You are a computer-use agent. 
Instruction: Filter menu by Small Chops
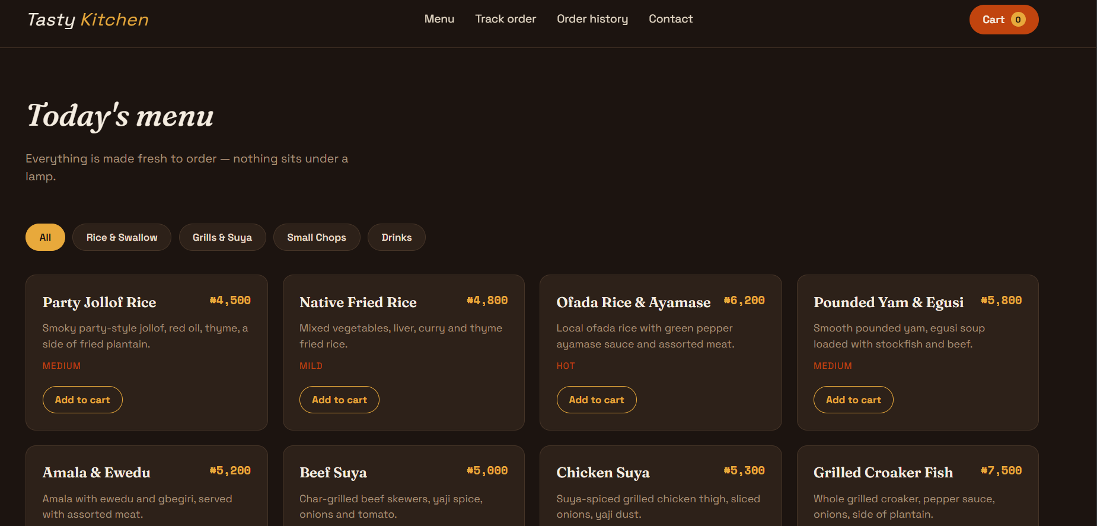coord(317,237)
